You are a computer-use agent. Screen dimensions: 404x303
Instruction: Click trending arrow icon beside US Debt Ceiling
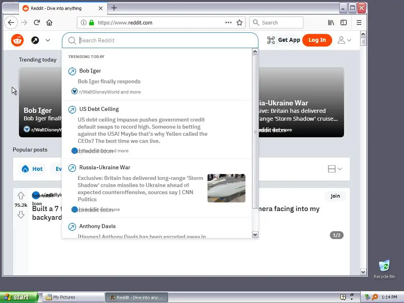[x=72, y=110]
